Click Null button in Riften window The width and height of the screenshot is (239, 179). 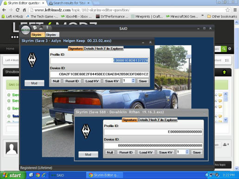pyautogui.click(x=110, y=153)
